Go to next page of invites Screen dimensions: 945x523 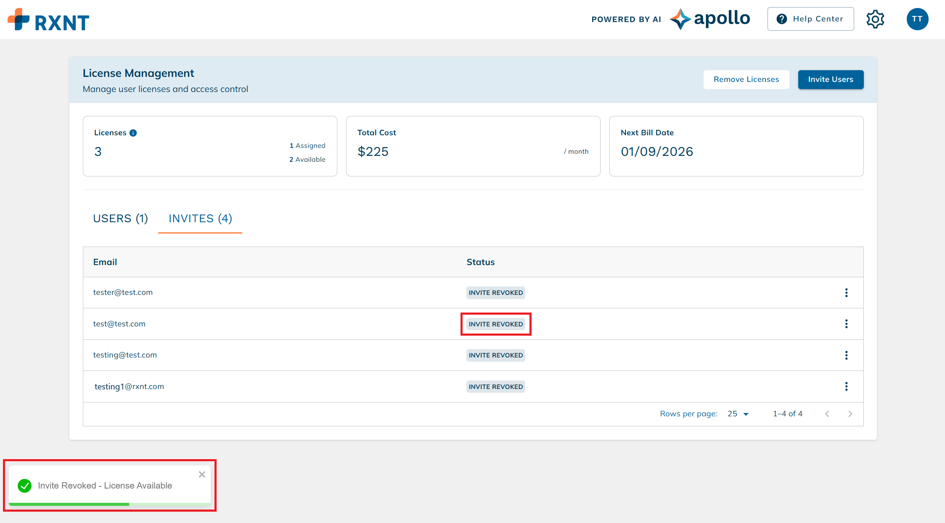pos(850,414)
